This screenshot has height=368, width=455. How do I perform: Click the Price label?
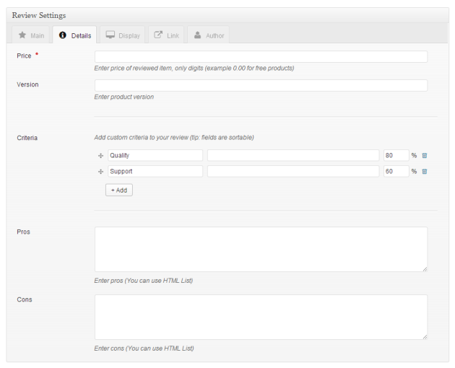[x=24, y=56]
